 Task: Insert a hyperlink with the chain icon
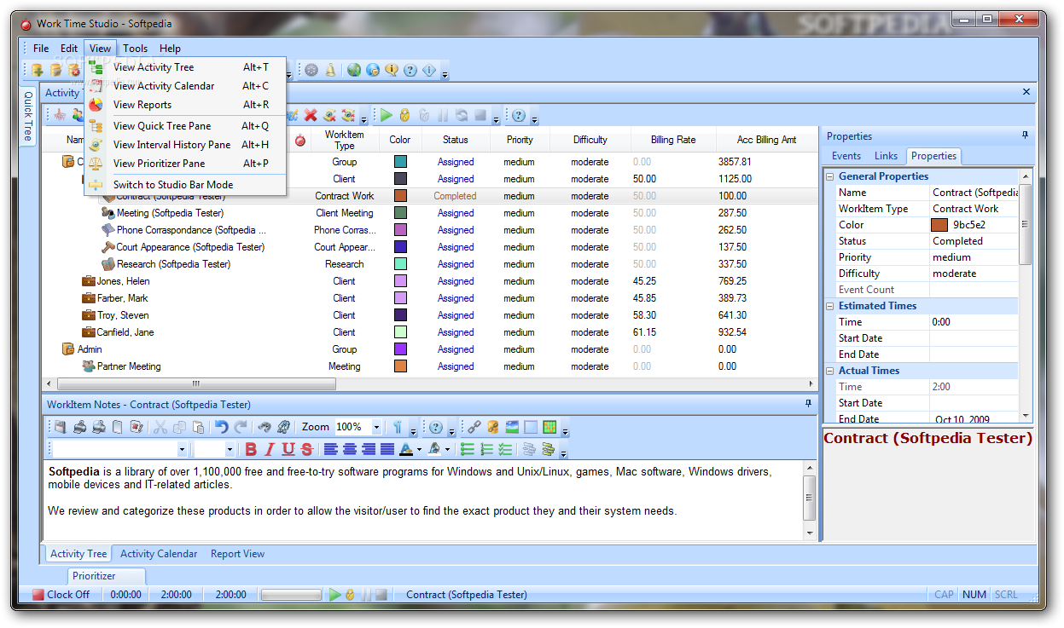coord(474,427)
